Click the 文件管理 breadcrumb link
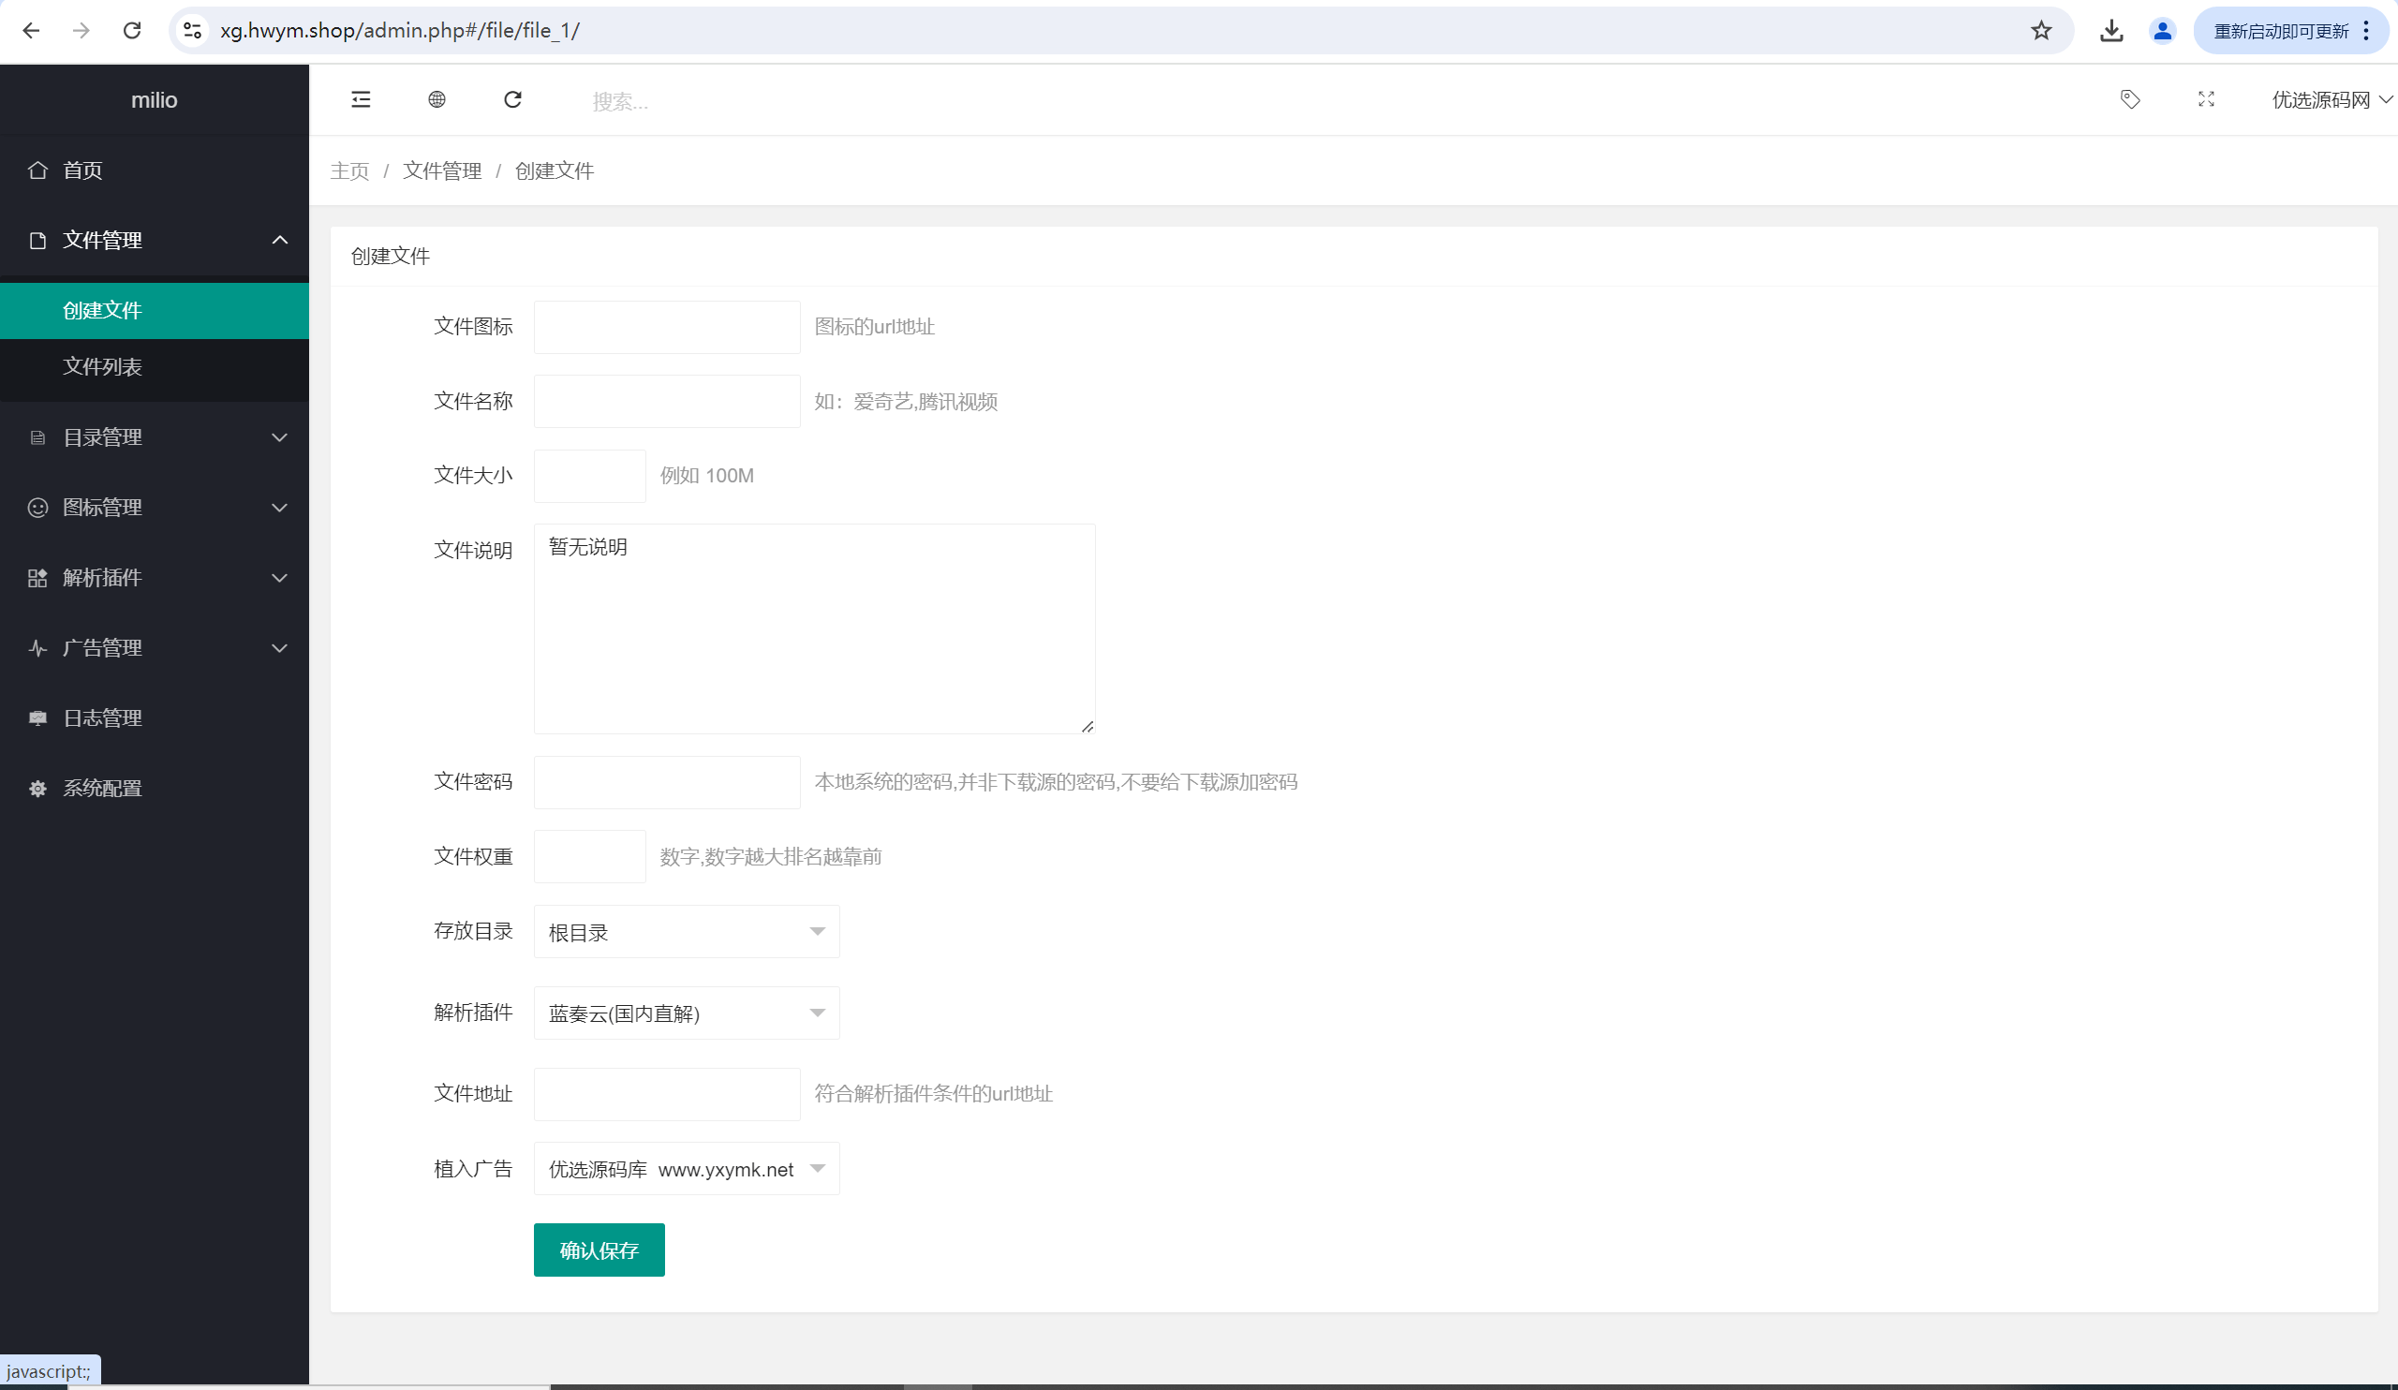This screenshot has width=2398, height=1390. [441, 170]
